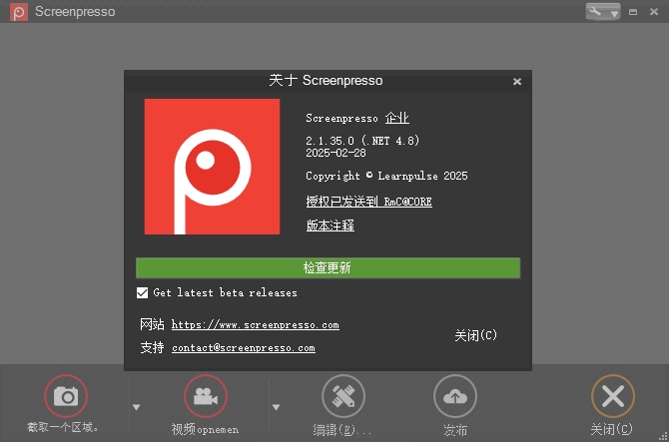
Task: Open the 版本注释 release notes link
Action: pos(331,225)
